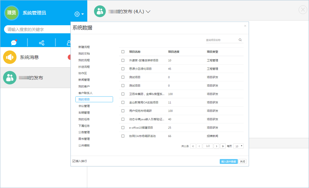The image size is (309, 188).
Task: Open the dropdown arrow beside gear icon
Action: coord(83,14)
